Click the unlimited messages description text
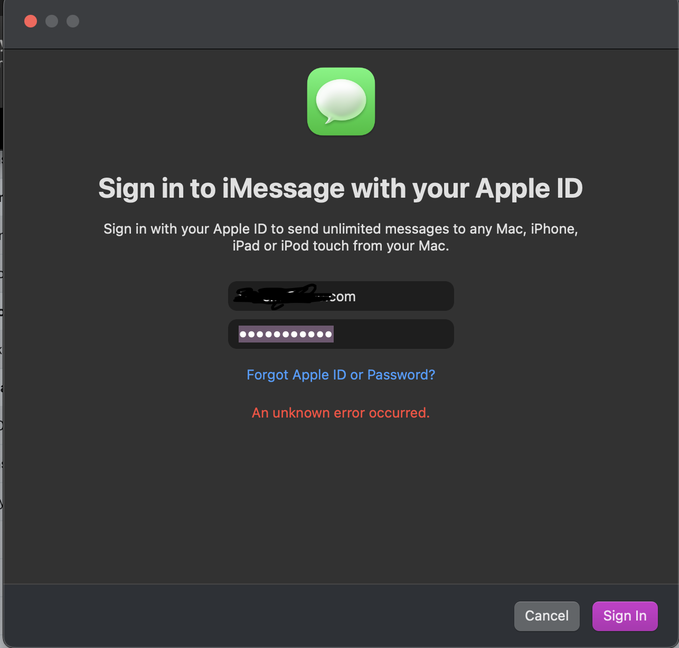 (341, 237)
